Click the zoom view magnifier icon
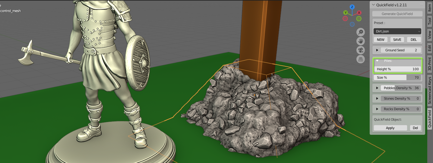 (x=361, y=32)
